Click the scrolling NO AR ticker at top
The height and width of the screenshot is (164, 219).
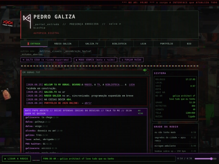pos(170,2)
